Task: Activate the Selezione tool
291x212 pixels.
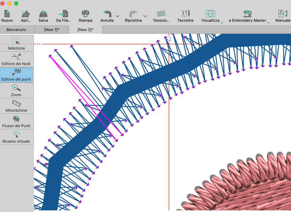Action: (16, 43)
